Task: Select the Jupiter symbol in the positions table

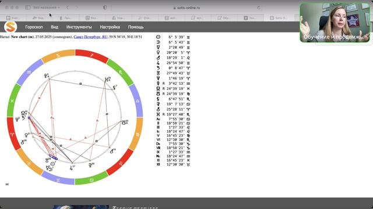Action: click(158, 63)
